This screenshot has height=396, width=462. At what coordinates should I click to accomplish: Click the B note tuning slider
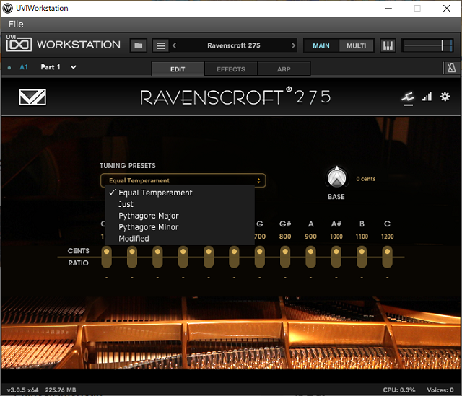click(362, 258)
